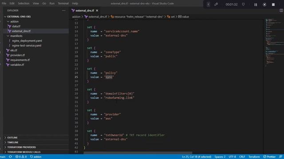
Task: Select the external_dns.tf editor tab
Action: tap(85, 11)
